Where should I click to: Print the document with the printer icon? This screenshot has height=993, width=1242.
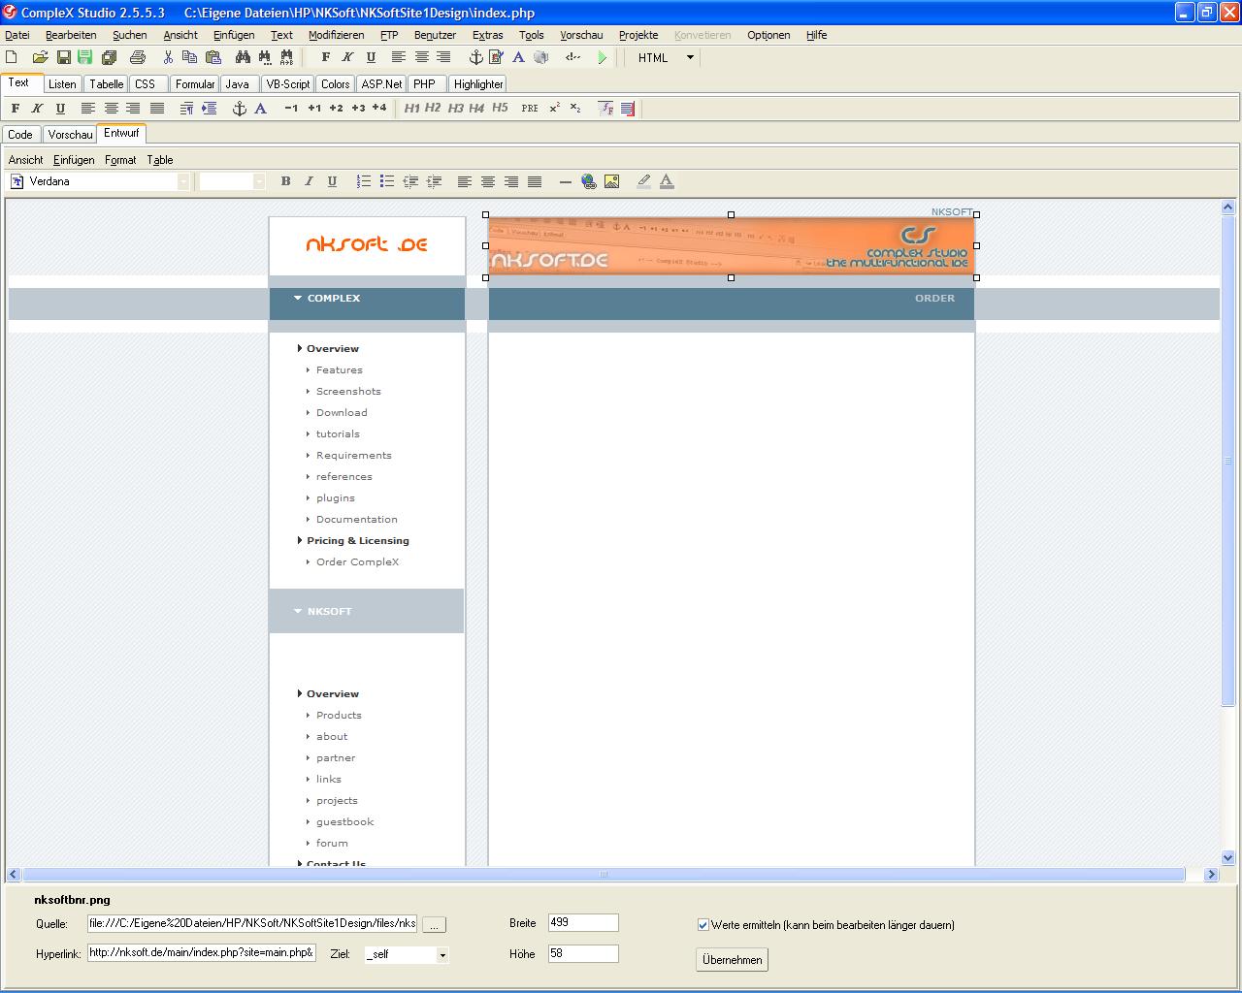click(138, 58)
